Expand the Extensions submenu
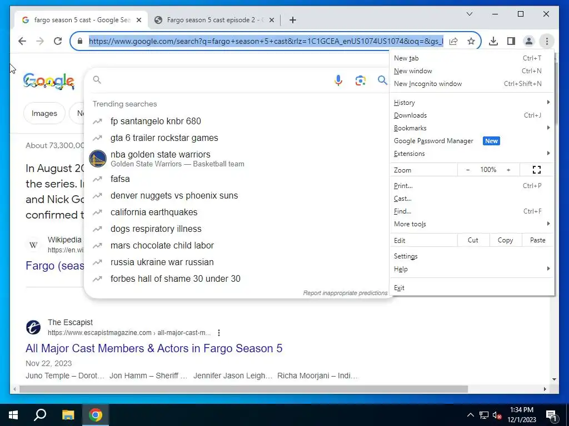Screen dimensions: 569x426 coord(472,154)
